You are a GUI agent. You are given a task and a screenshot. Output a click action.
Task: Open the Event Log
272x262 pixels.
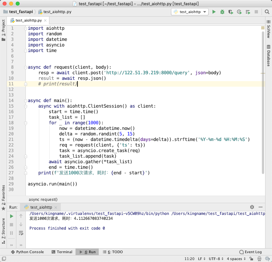pos(250,252)
